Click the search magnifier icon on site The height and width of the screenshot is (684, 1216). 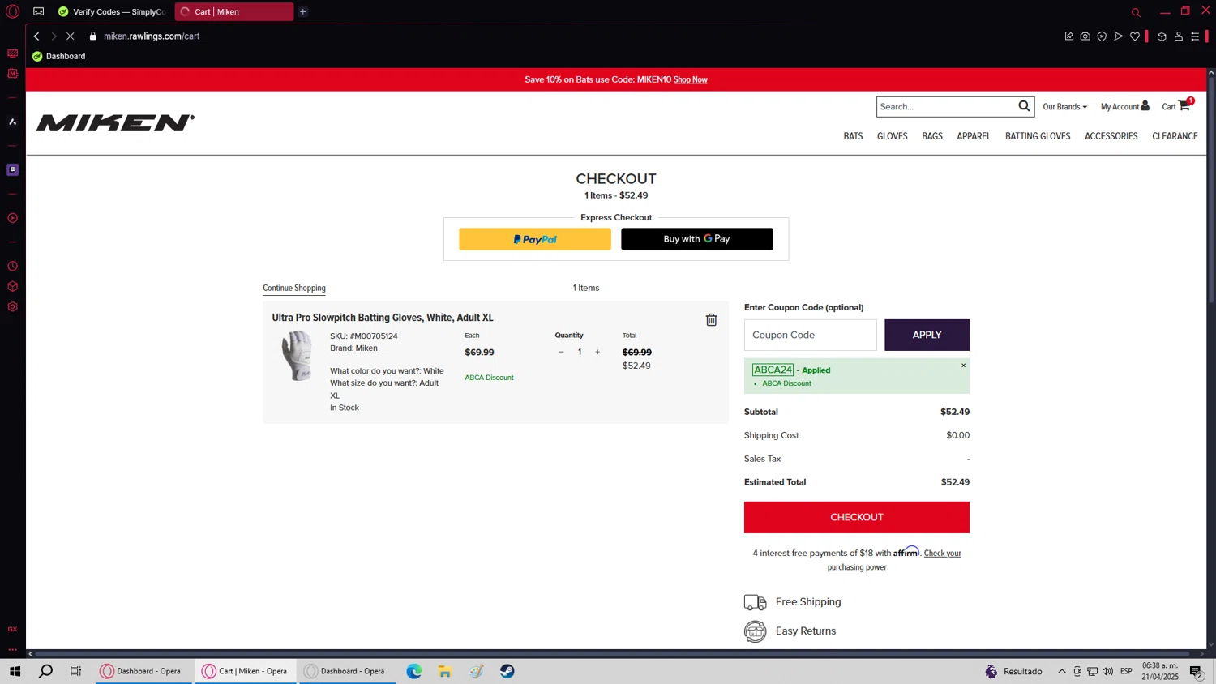[x=1024, y=106]
